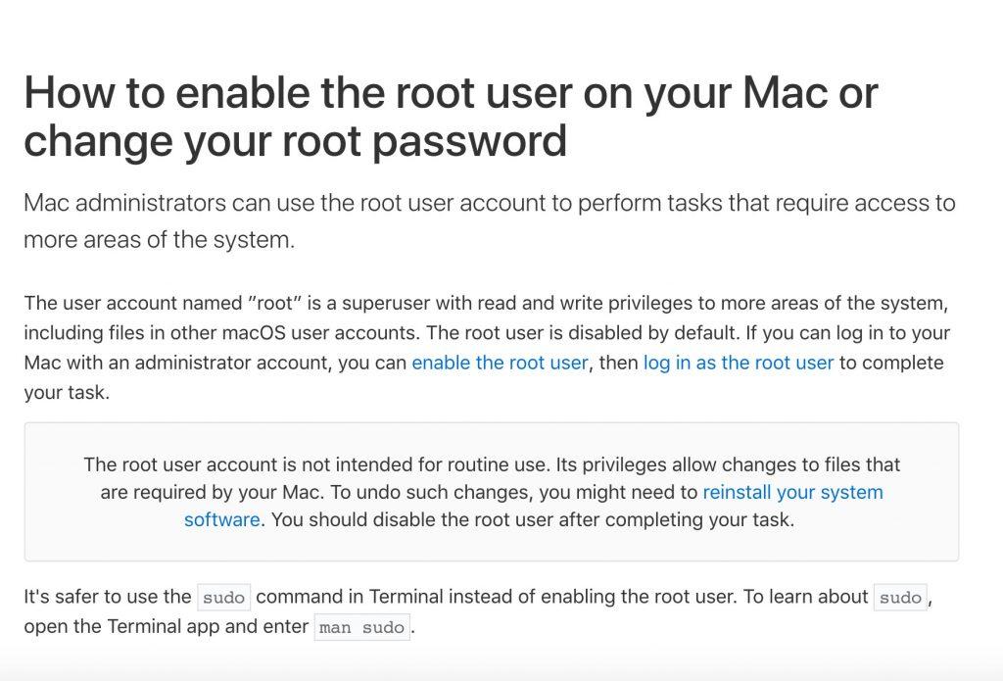Click the sudo code snippet before "command in Terminal"

coord(224,597)
